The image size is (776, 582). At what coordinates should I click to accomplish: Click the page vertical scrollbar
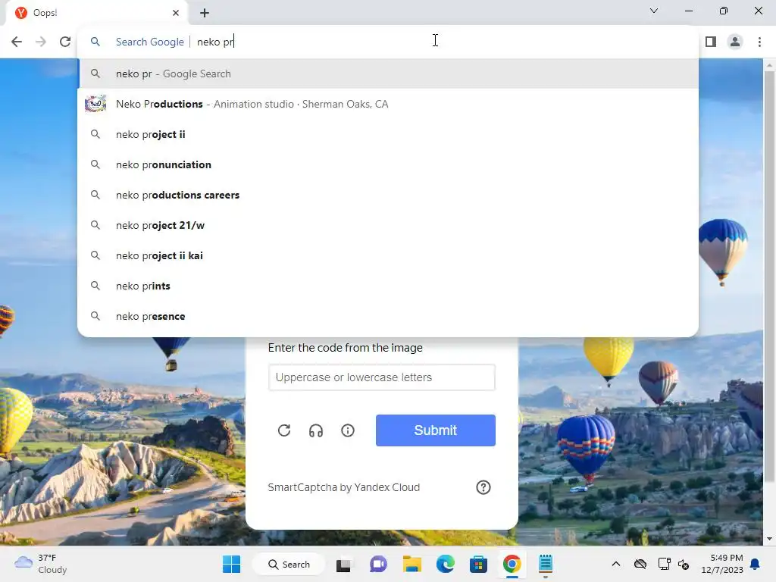769,276
